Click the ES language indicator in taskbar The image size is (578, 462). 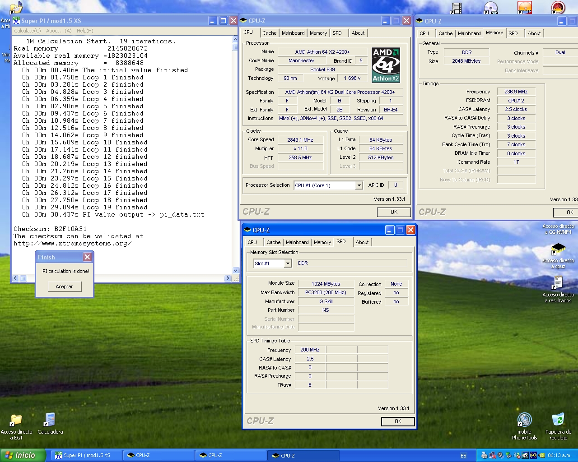coord(463,456)
